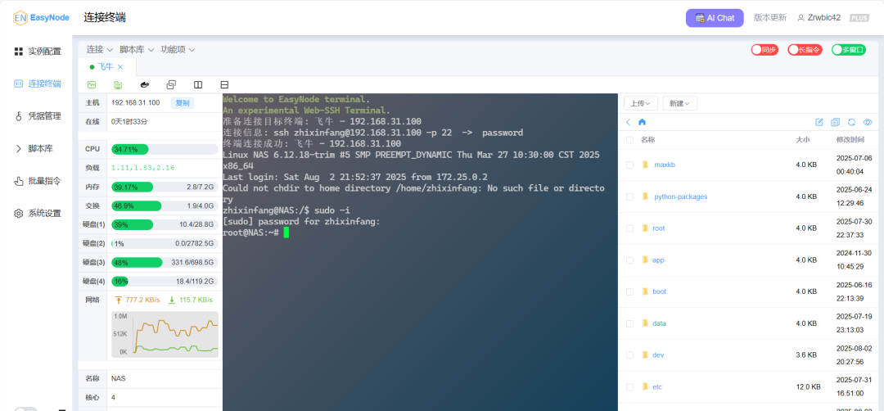Click the dev folder icon
This screenshot has width=884, height=411.
[645, 355]
